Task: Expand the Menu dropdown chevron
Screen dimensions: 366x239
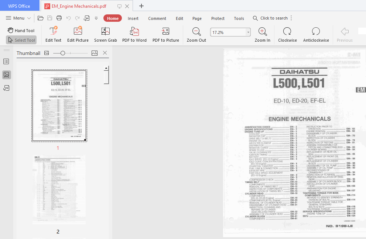Action: [29, 18]
